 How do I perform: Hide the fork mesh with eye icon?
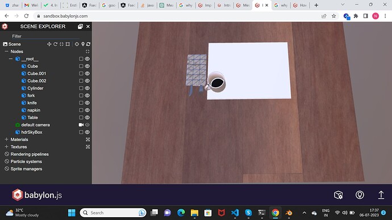pyautogui.click(x=87, y=95)
